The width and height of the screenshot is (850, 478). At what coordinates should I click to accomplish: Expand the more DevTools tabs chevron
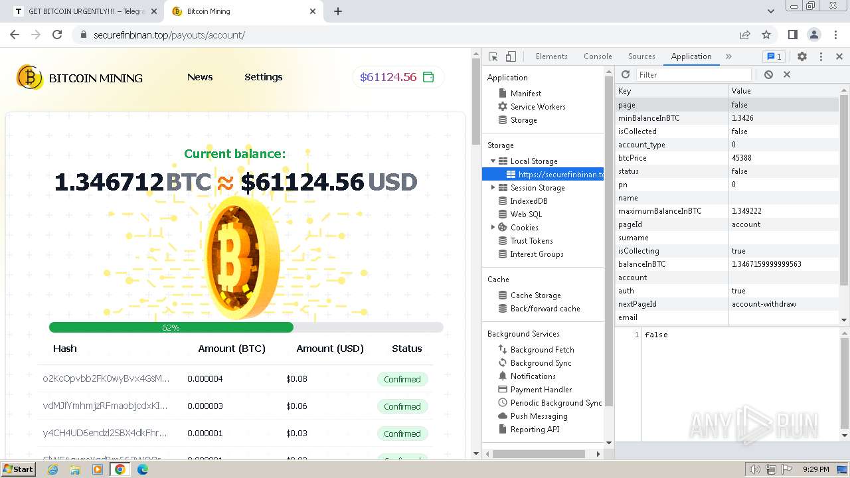[x=728, y=56]
